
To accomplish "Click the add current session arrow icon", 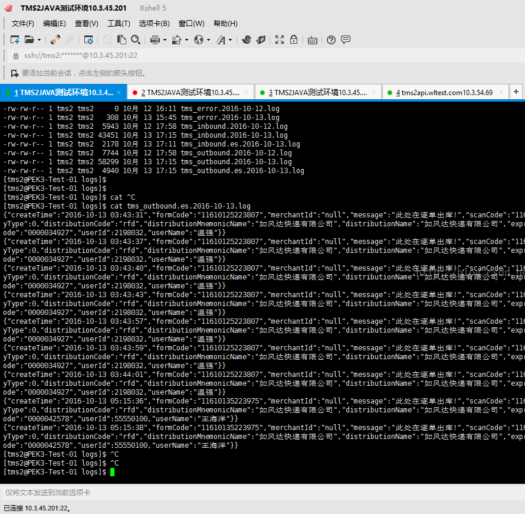I will (x=14, y=73).
